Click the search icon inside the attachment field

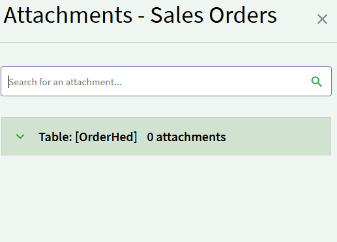pyautogui.click(x=316, y=82)
